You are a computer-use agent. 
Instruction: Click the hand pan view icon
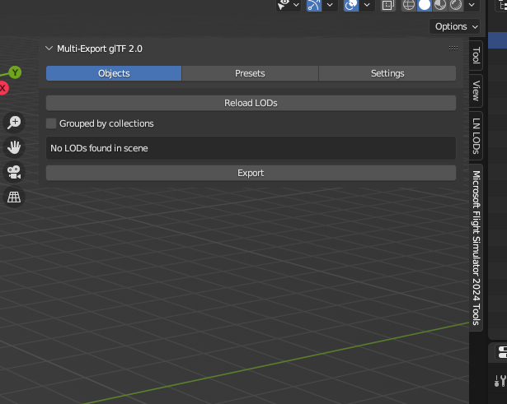point(14,147)
